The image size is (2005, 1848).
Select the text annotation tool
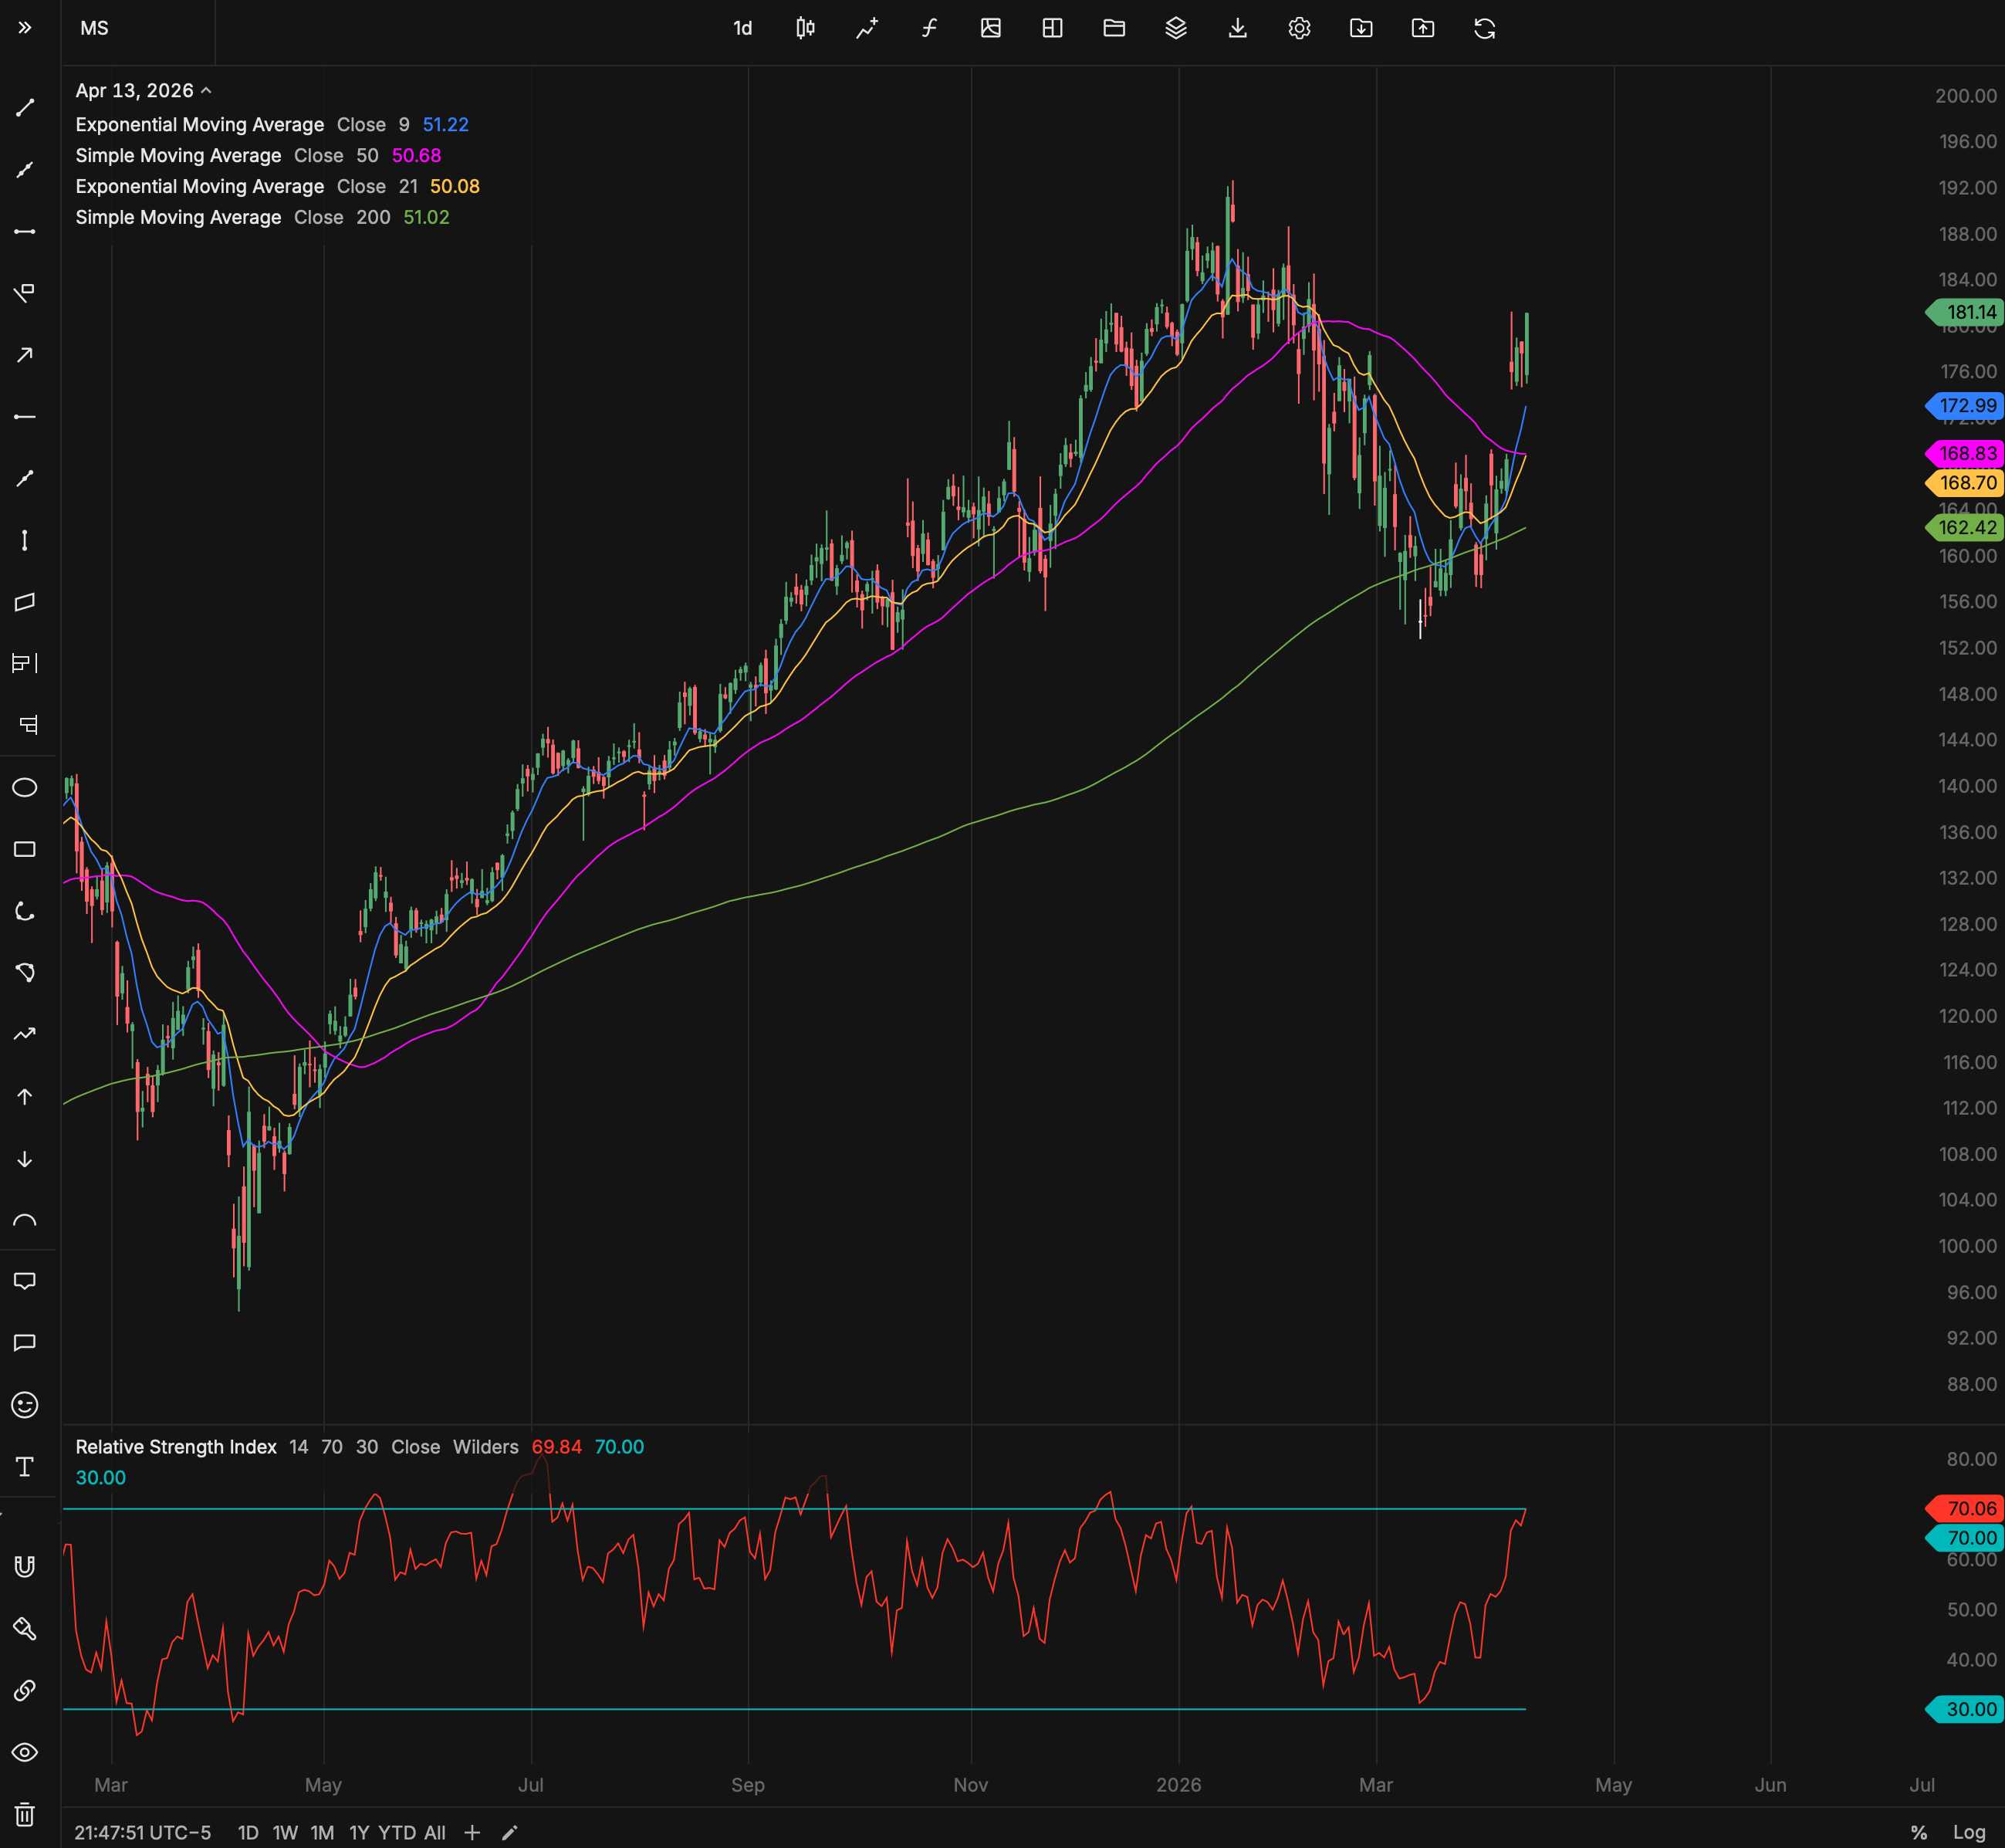tap(25, 1466)
